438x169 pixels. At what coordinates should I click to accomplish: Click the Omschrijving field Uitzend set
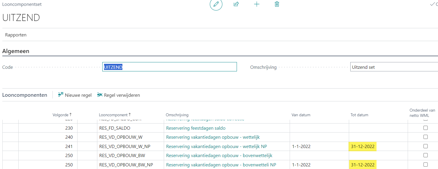393,67
